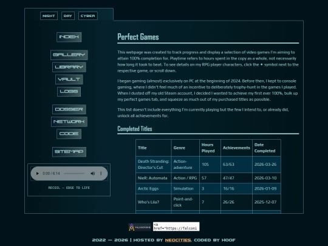Switch to the CYBER theme

(x=88, y=16)
